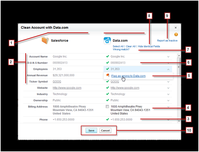Click Flag as wrong to Data.com
199x152 pixels.
point(128,76)
